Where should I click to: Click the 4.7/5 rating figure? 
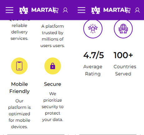pos(94,55)
